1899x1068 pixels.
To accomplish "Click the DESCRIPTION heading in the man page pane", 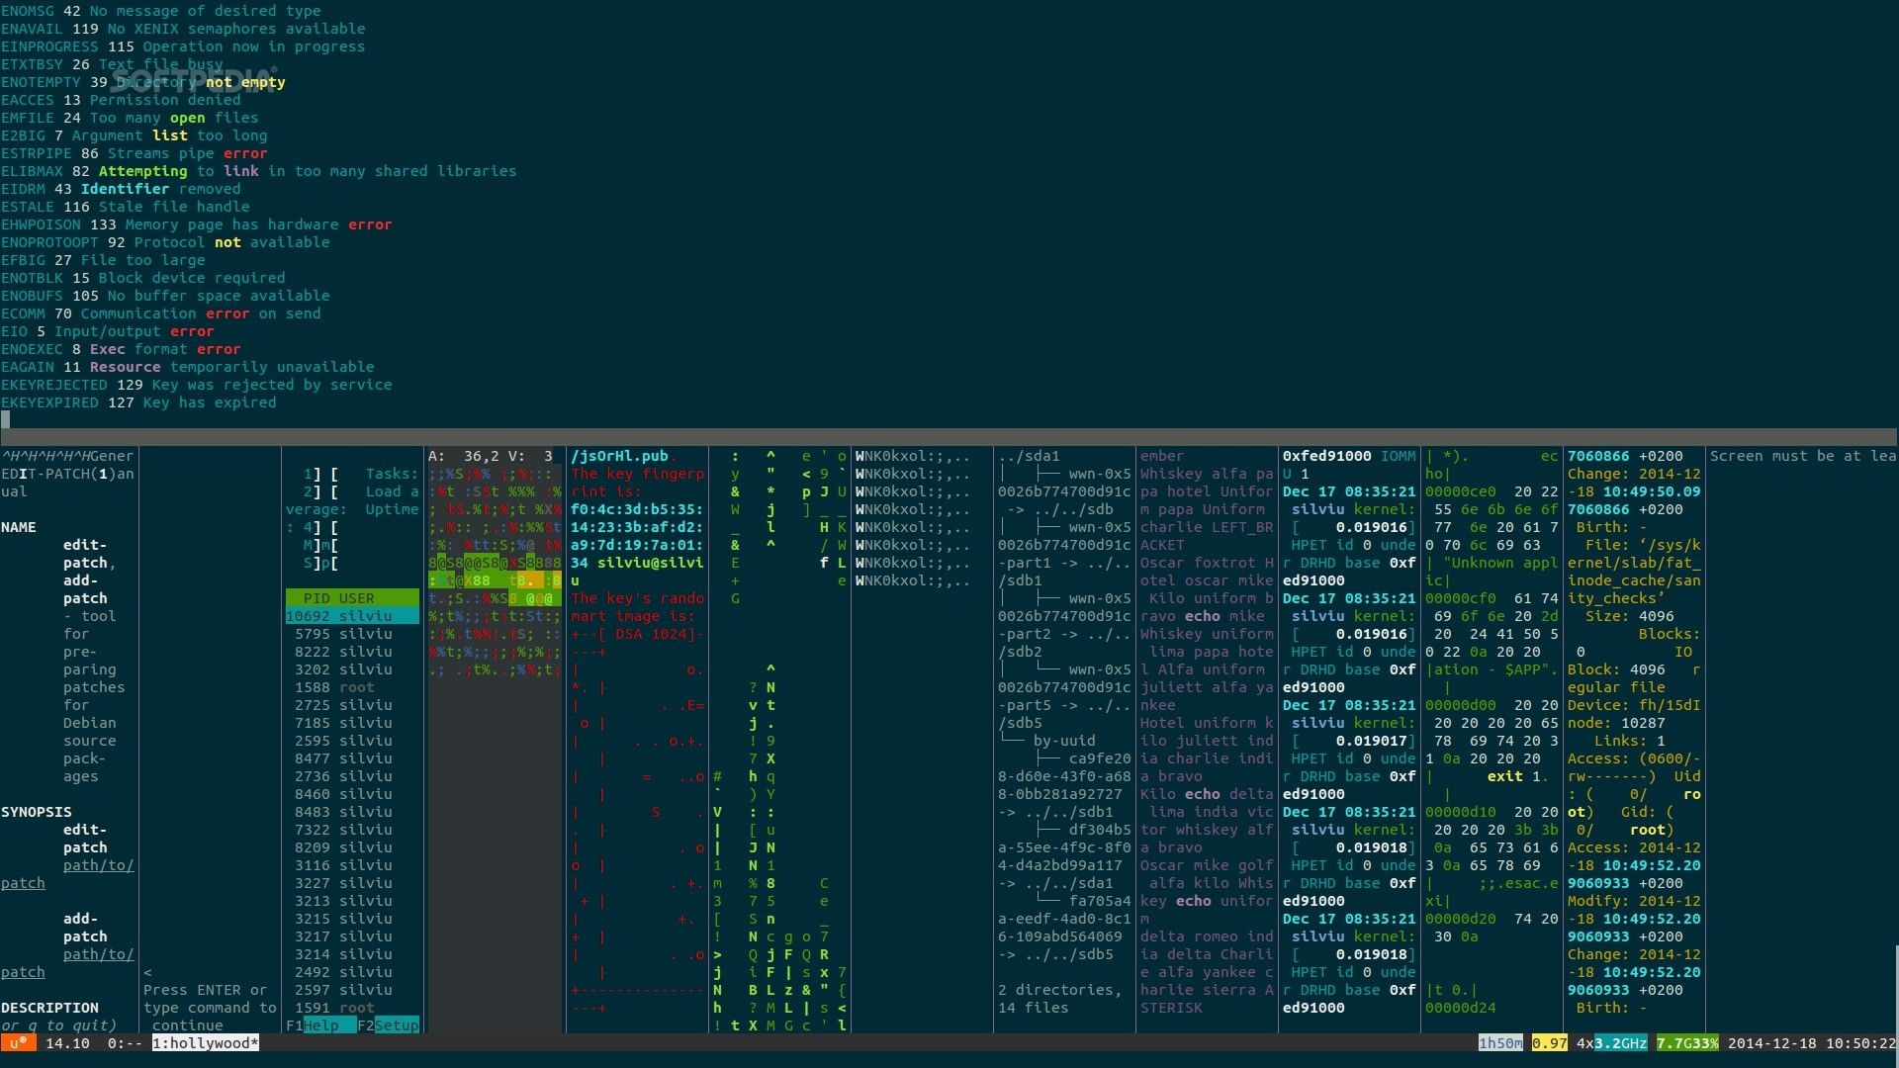I will [x=49, y=1008].
